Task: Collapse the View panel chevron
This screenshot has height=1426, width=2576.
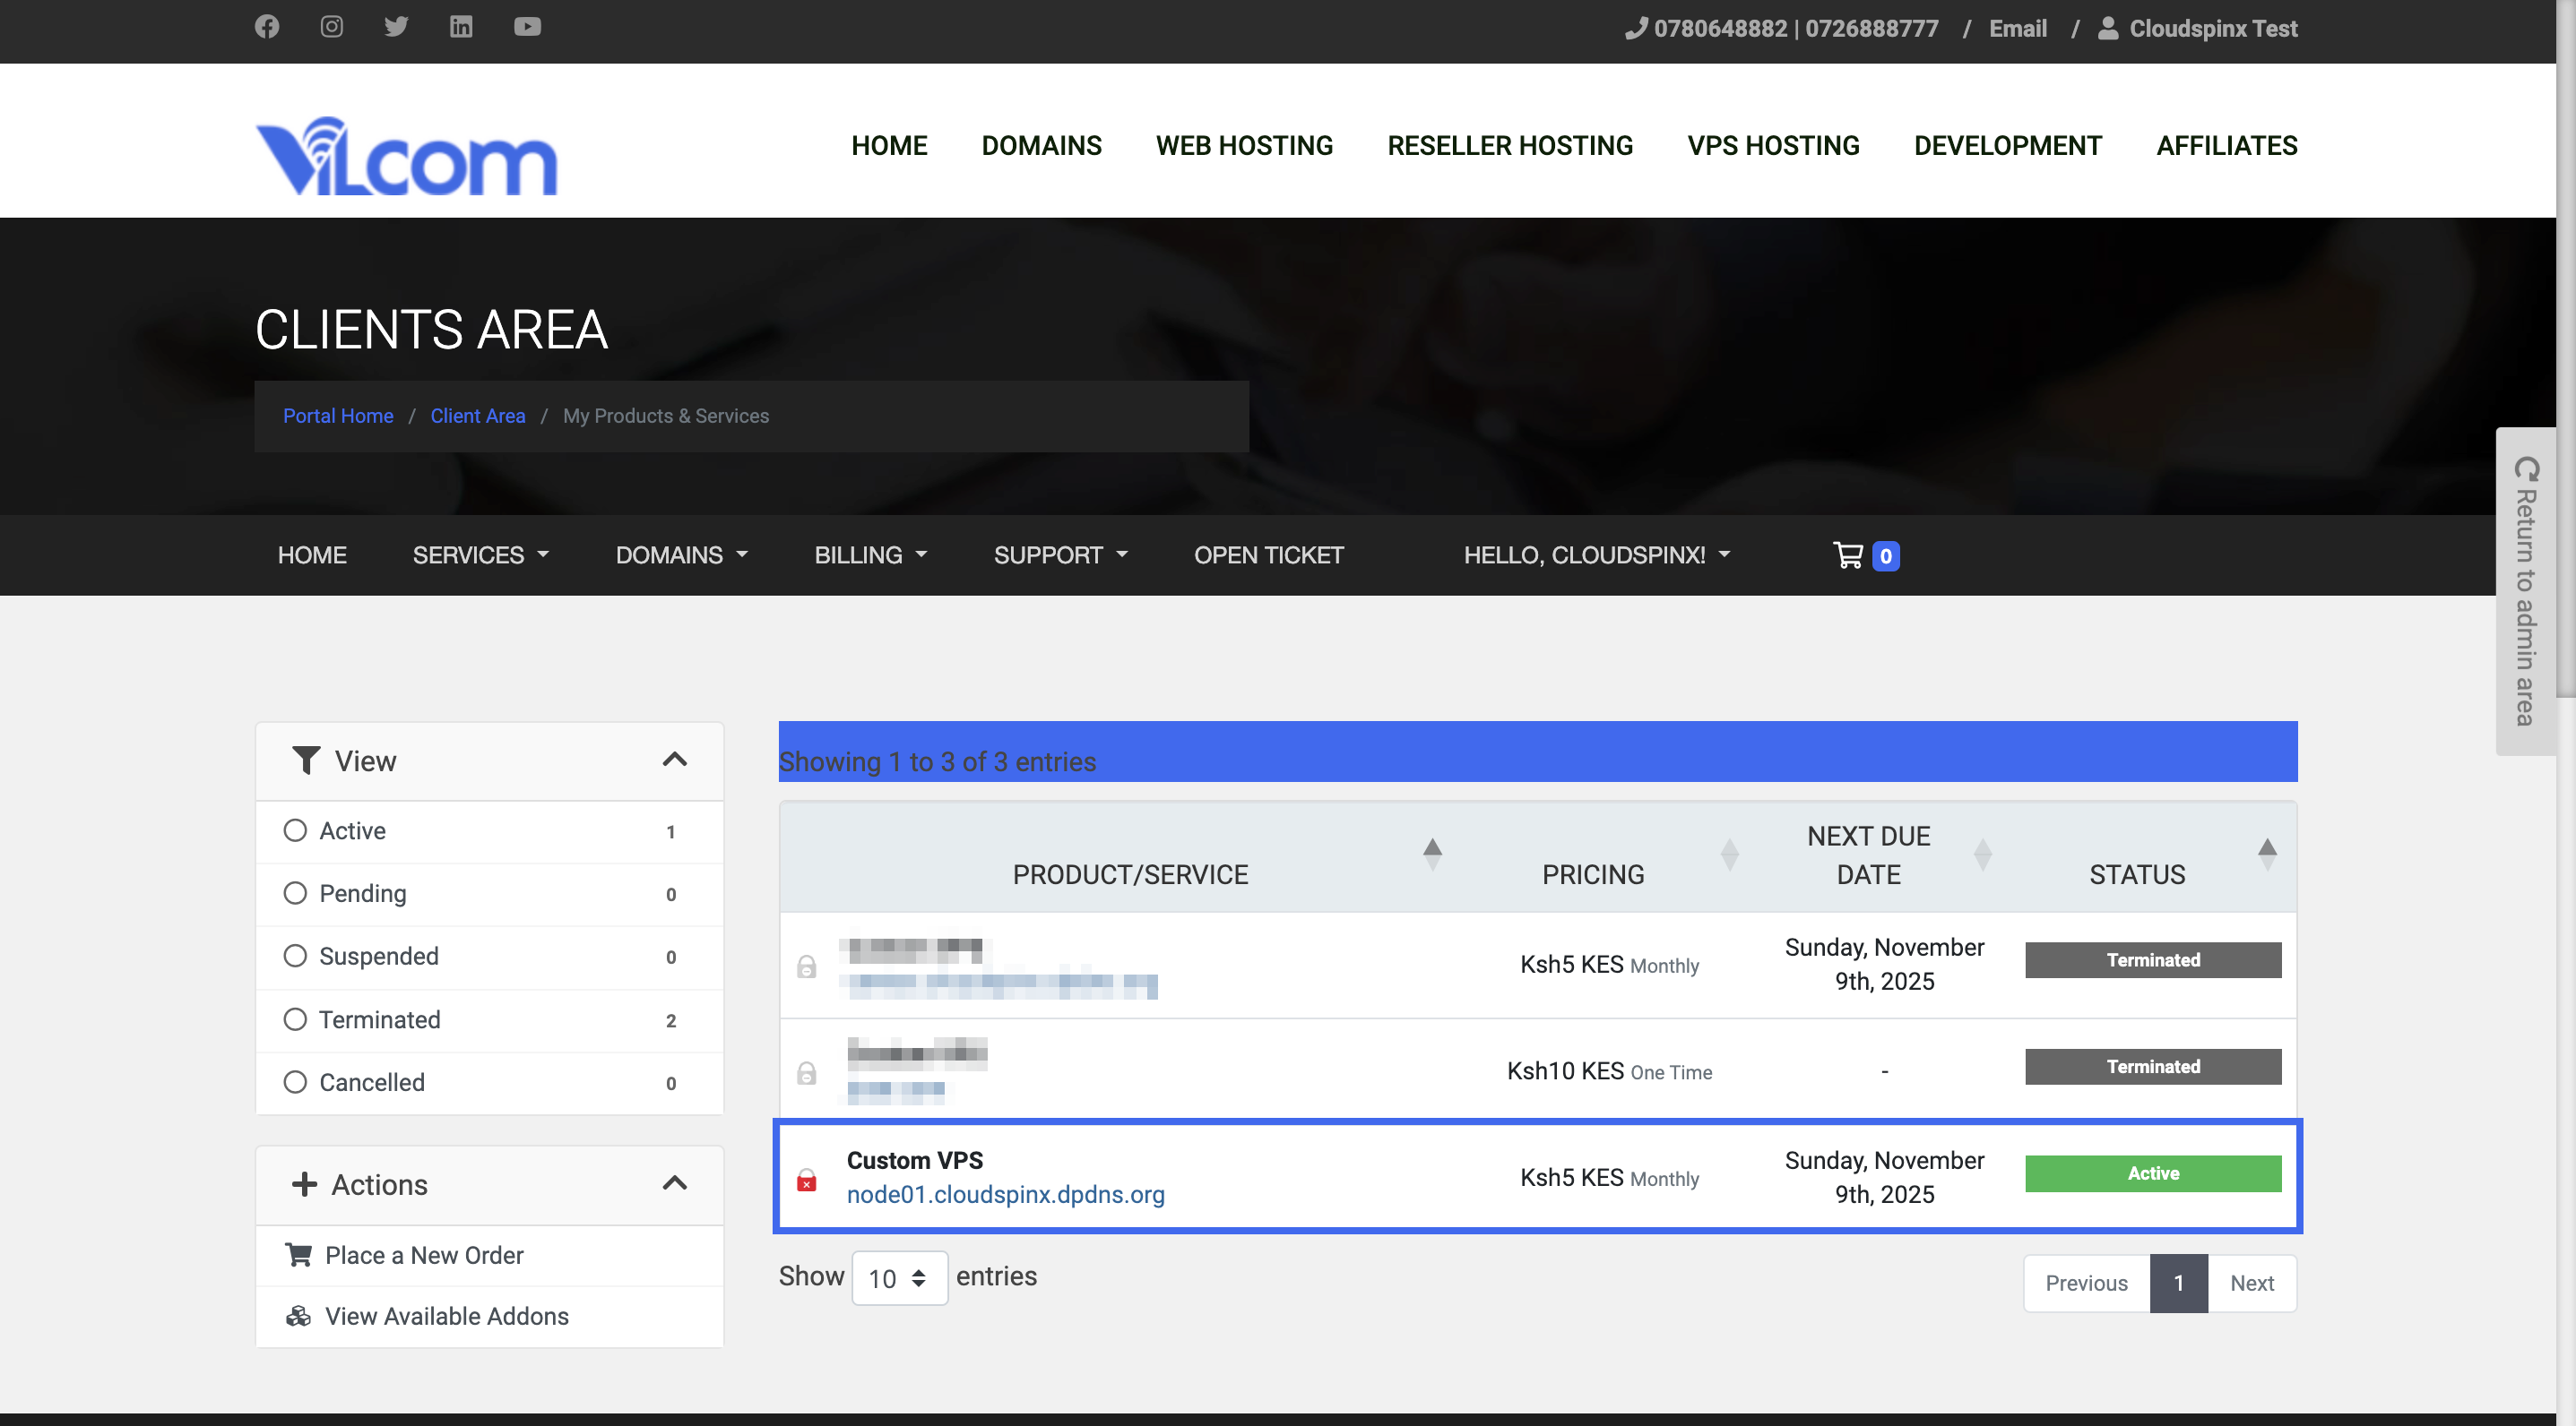Action: click(675, 760)
